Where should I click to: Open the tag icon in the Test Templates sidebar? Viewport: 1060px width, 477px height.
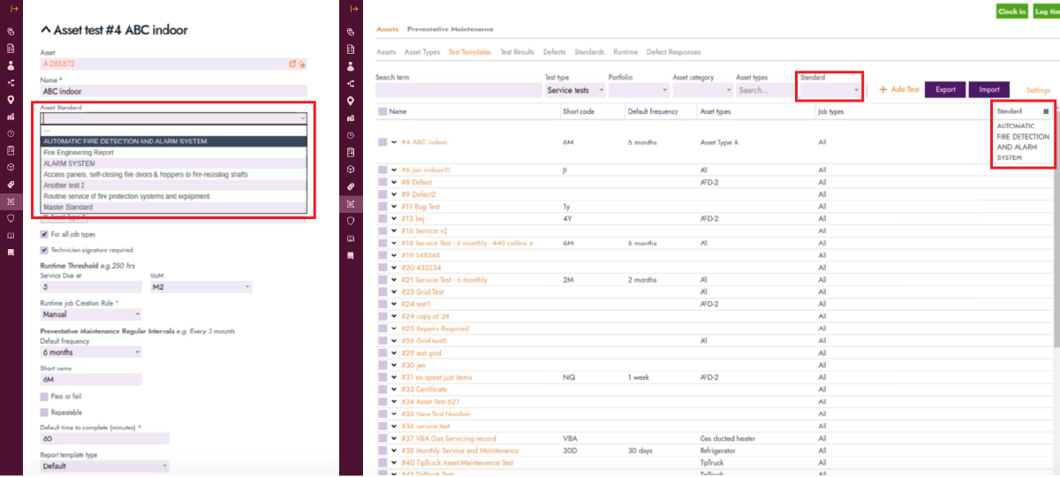[352, 186]
